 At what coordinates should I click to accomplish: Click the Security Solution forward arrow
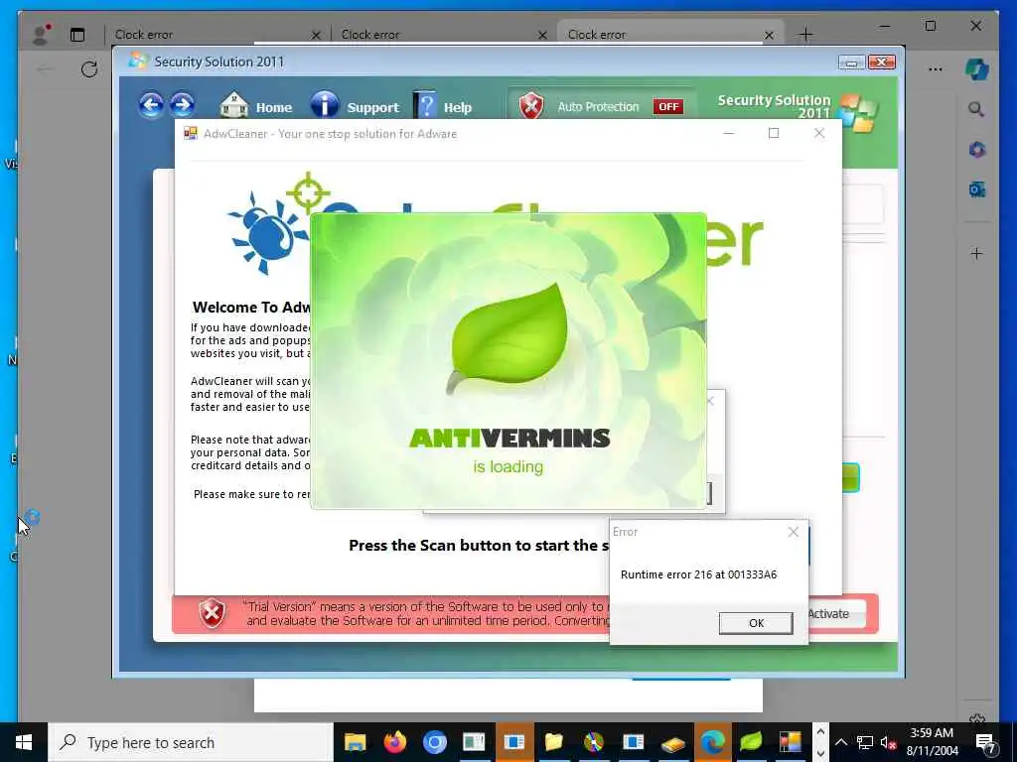pos(183,105)
